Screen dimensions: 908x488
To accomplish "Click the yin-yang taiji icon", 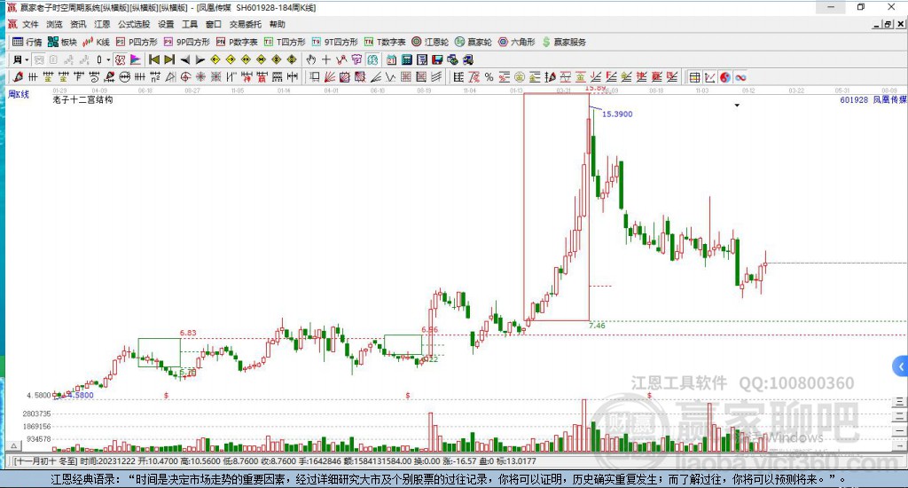I will click(x=725, y=77).
